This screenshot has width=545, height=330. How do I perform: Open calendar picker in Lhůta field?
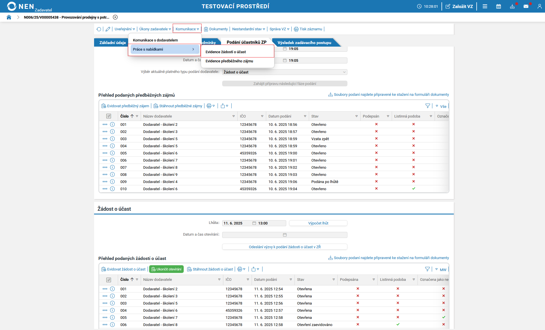tap(254, 223)
